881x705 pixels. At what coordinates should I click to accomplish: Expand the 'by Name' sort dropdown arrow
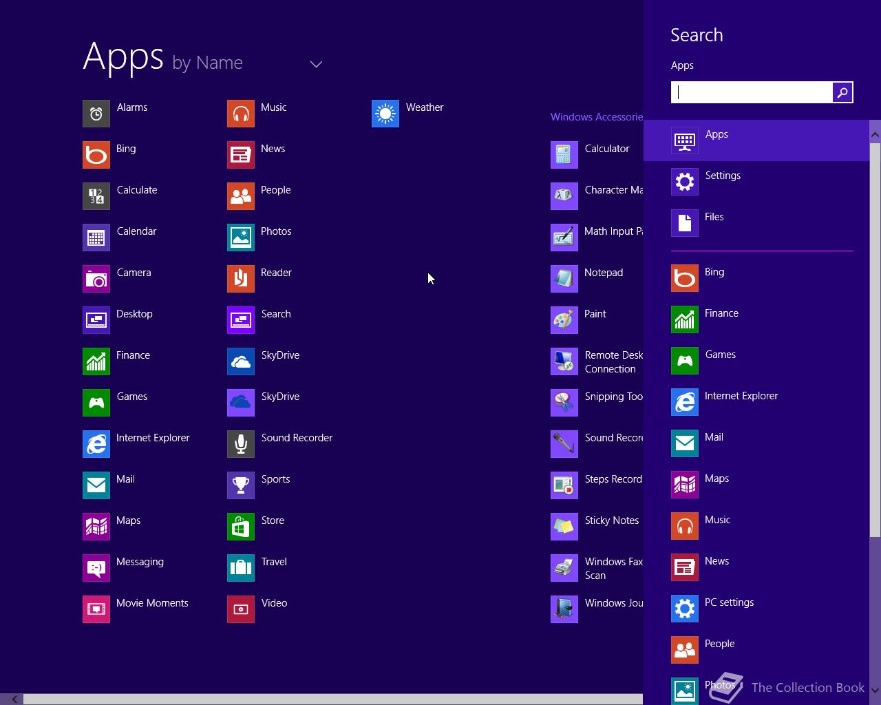point(316,64)
